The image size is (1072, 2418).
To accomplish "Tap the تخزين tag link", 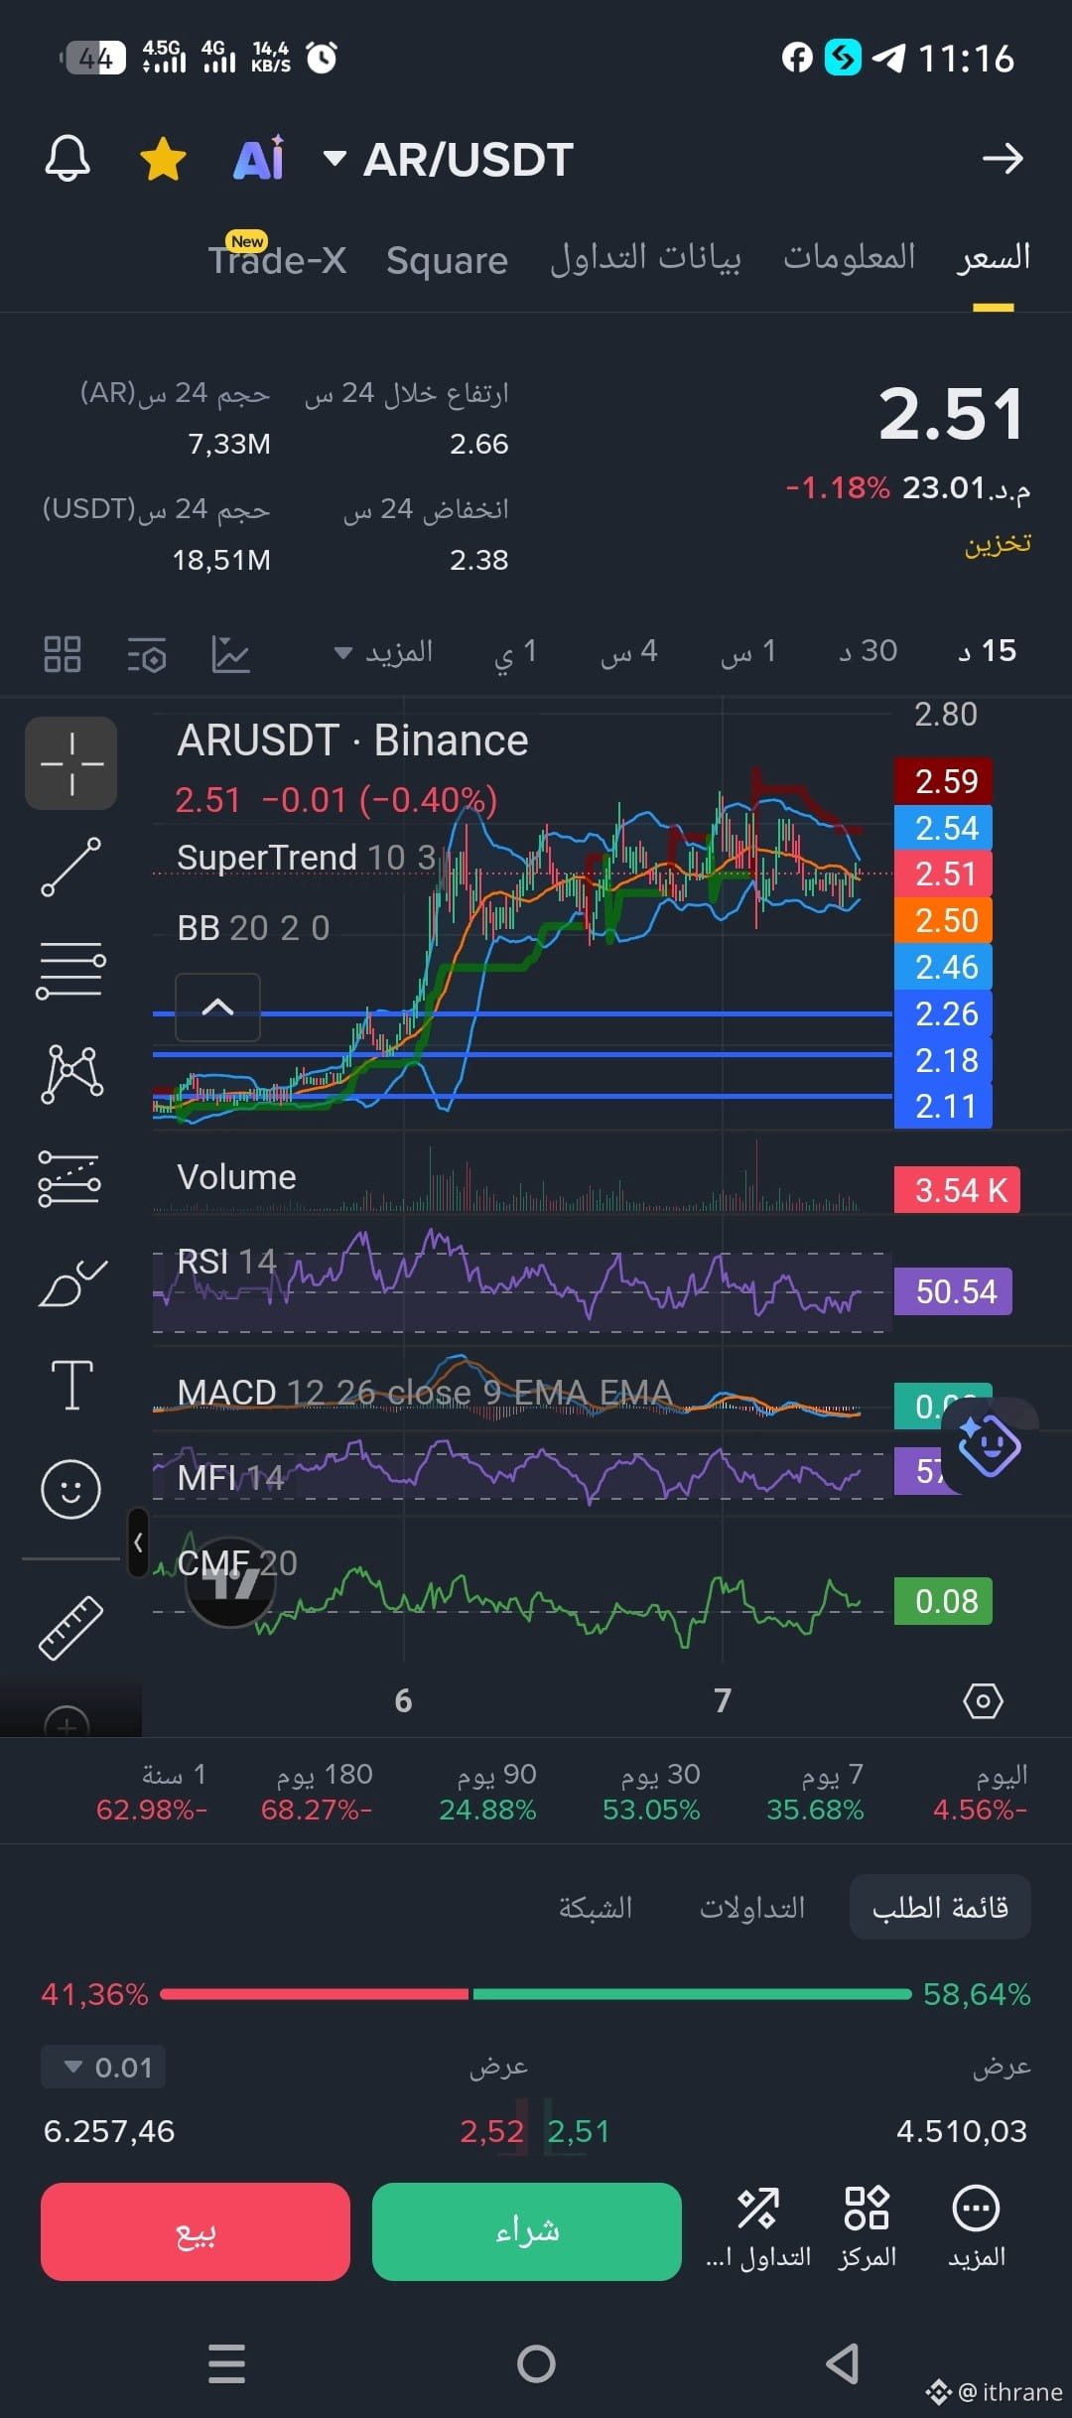I will coord(999,544).
